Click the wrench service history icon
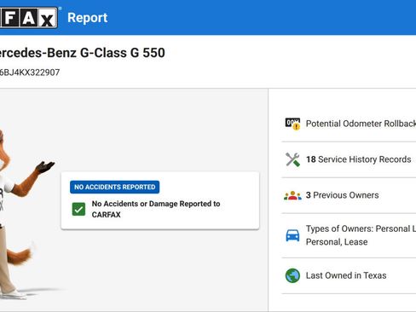This screenshot has height=312, width=416. [x=292, y=159]
